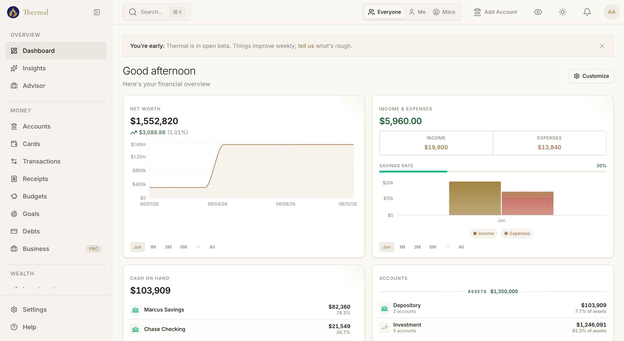Click Marcus Savings bank icon
Viewport: 624px width, 341px height.
tap(135, 310)
